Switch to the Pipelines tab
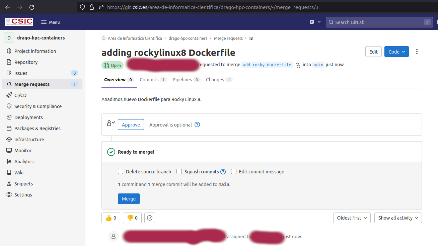 pos(186,80)
